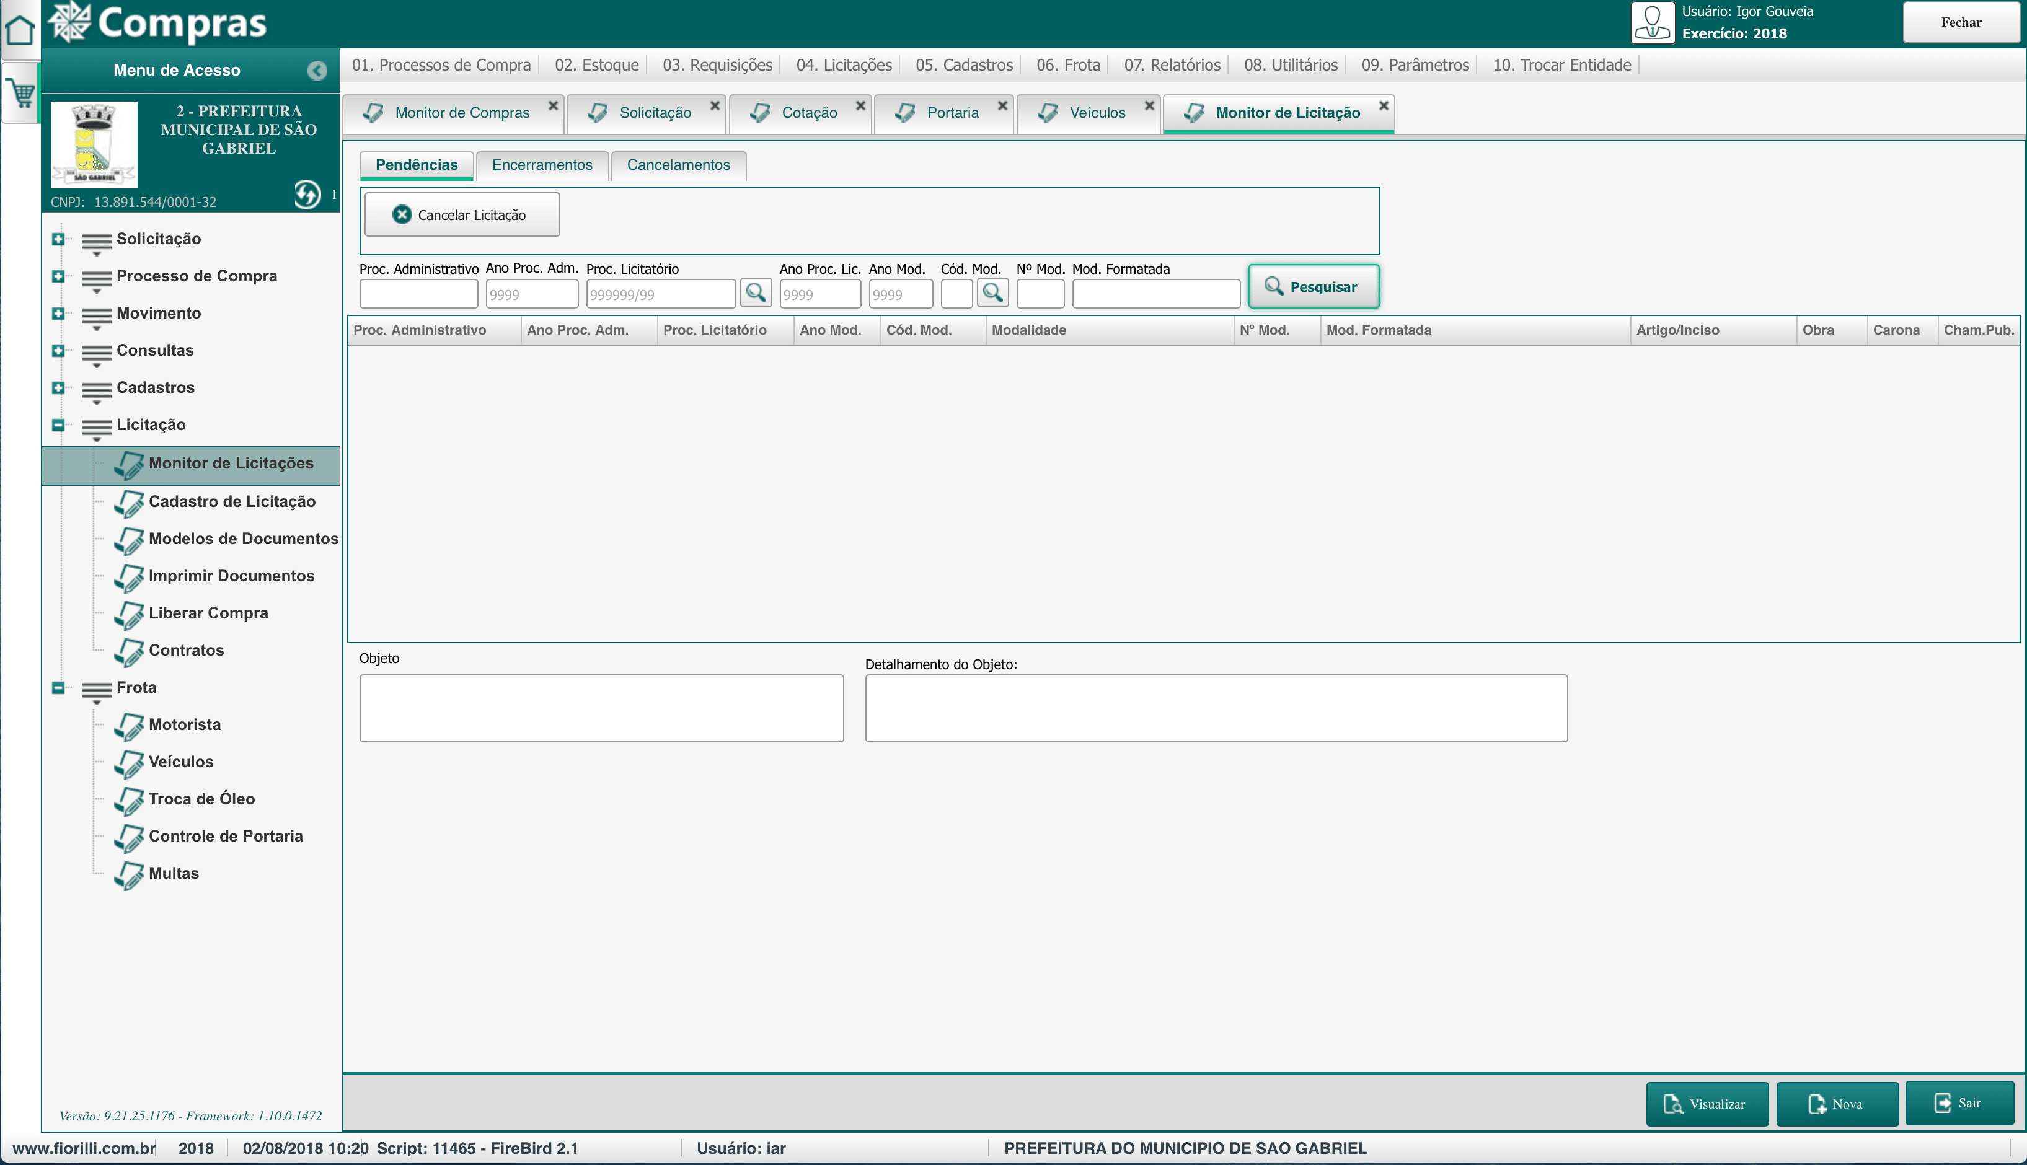Click the refresh entity icon beside CNPJ
2027x1165 pixels.
pos(307,195)
